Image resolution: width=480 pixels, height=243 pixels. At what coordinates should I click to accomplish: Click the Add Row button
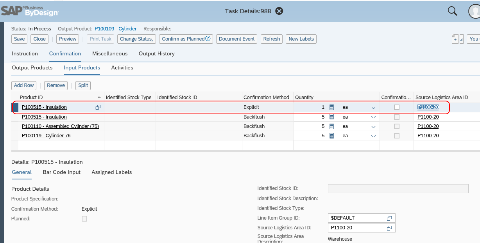pyautogui.click(x=23, y=85)
